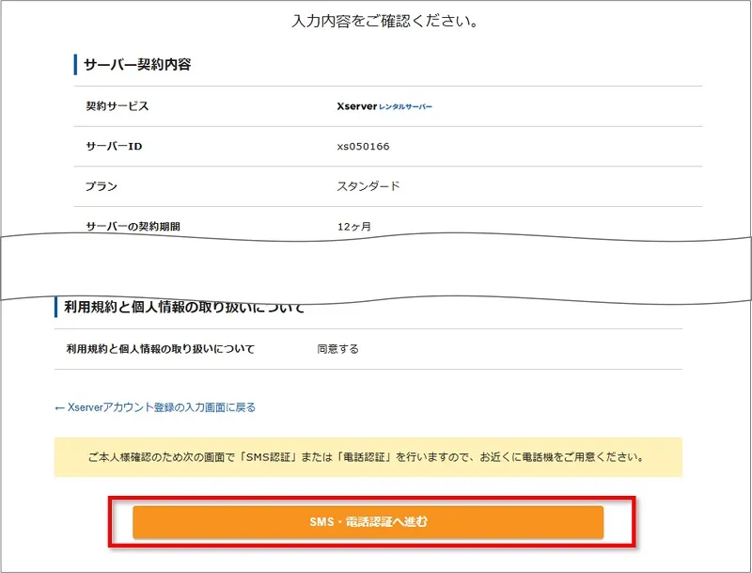Click the 契約サービス row label
This screenshot has height=573, width=752.
(117, 106)
